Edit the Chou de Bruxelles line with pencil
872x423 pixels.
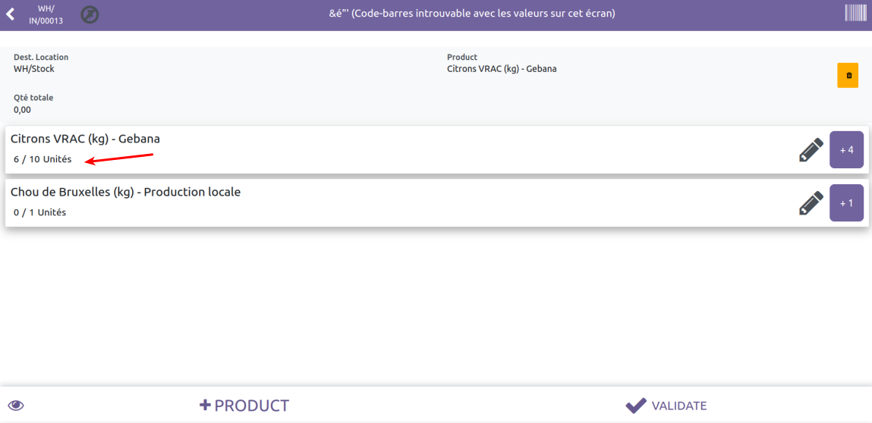point(811,202)
